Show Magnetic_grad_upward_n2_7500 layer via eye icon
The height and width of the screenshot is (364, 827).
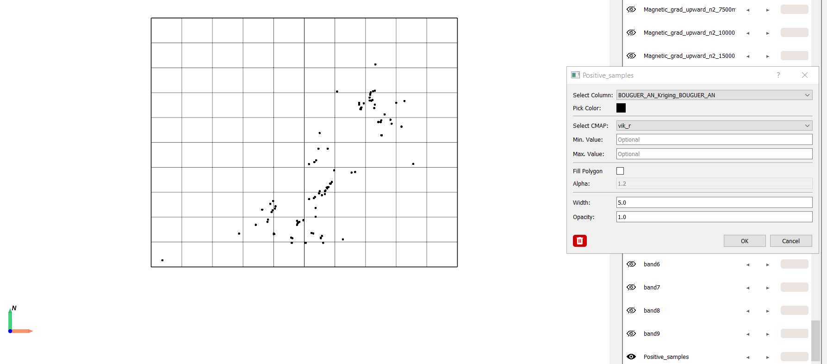click(631, 9)
